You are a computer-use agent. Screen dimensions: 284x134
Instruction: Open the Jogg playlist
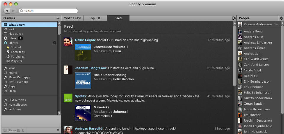point(30,86)
